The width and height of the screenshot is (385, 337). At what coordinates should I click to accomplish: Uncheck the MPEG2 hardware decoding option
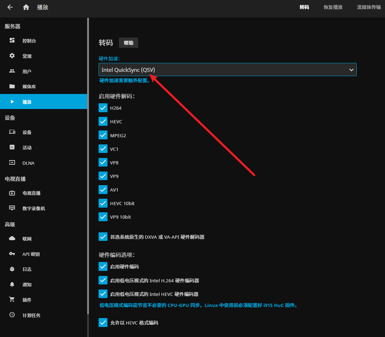(103, 135)
